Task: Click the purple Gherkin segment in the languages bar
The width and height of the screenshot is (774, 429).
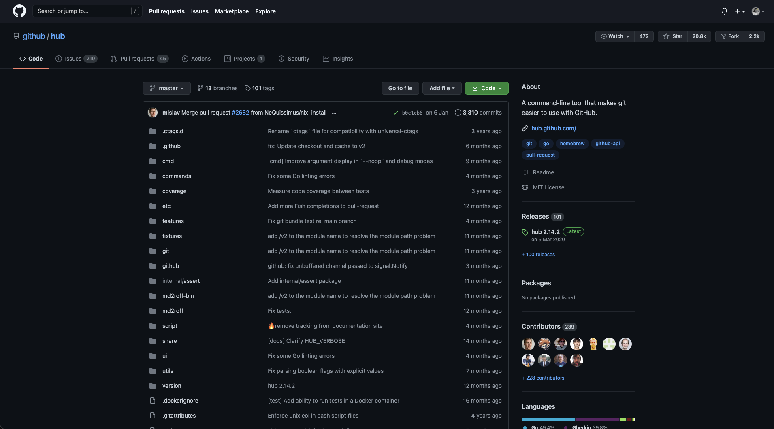Action: point(597,419)
